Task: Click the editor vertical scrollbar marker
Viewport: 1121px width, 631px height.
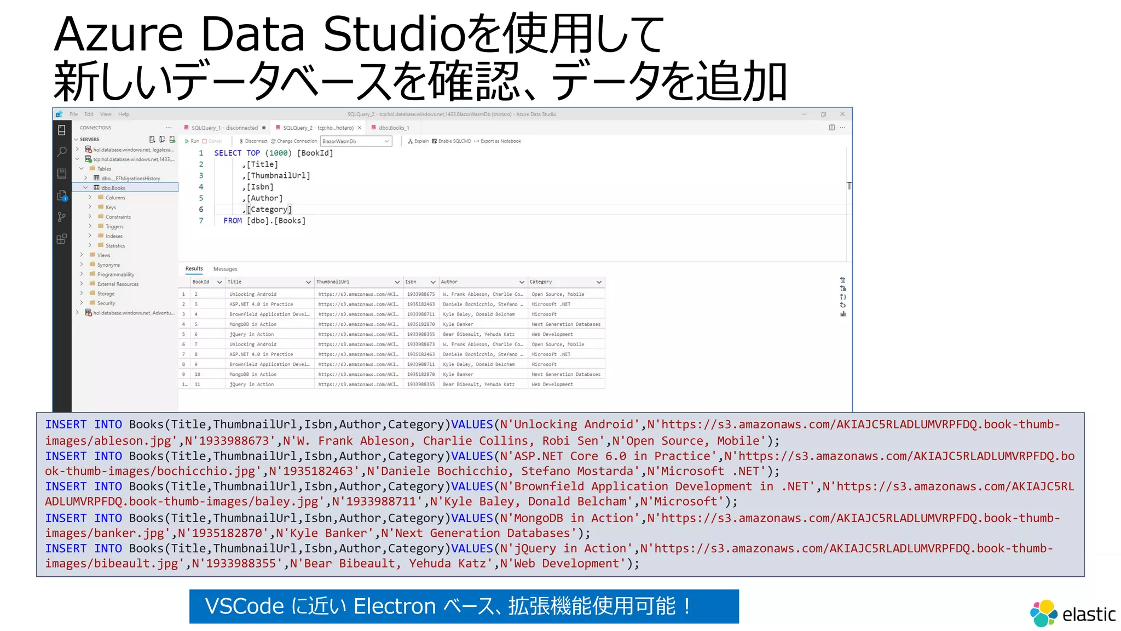Action: pyautogui.click(x=849, y=186)
